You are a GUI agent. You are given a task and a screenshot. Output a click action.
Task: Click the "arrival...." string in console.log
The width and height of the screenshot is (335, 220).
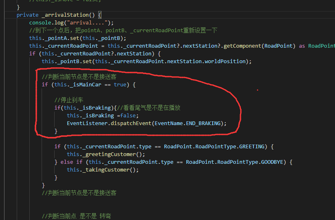pyautogui.click(x=90, y=23)
